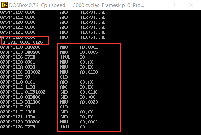
Task: Click address 073F:0108 89C1
Action: click(x=18, y=62)
